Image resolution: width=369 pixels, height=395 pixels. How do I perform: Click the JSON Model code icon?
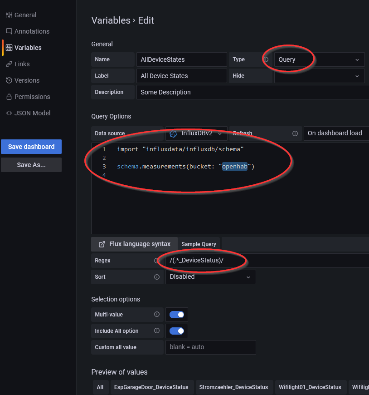click(9, 113)
